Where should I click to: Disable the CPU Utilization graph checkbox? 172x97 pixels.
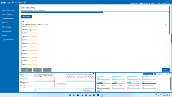pyautogui.click(x=21, y=82)
